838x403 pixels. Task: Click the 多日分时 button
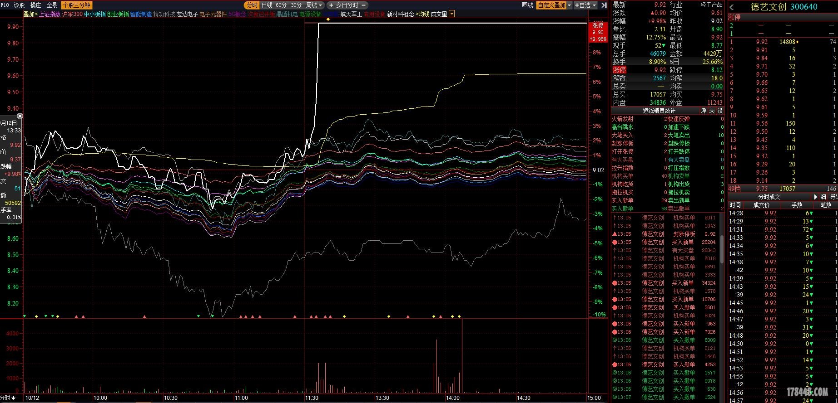click(347, 5)
